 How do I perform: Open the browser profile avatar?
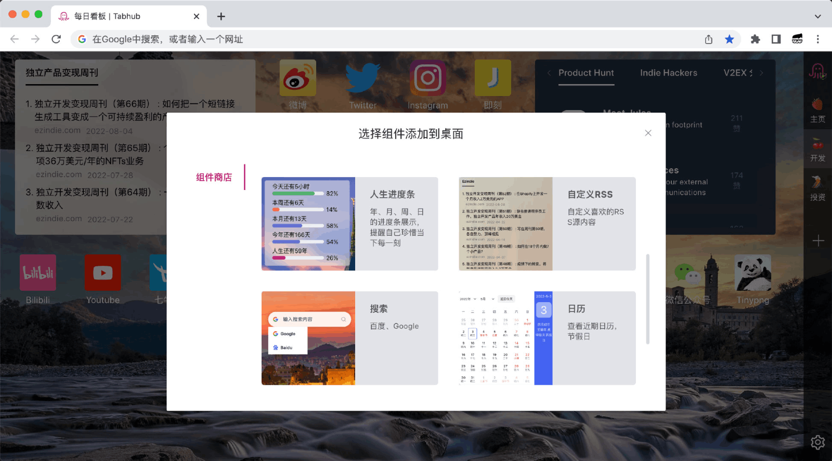coord(797,39)
